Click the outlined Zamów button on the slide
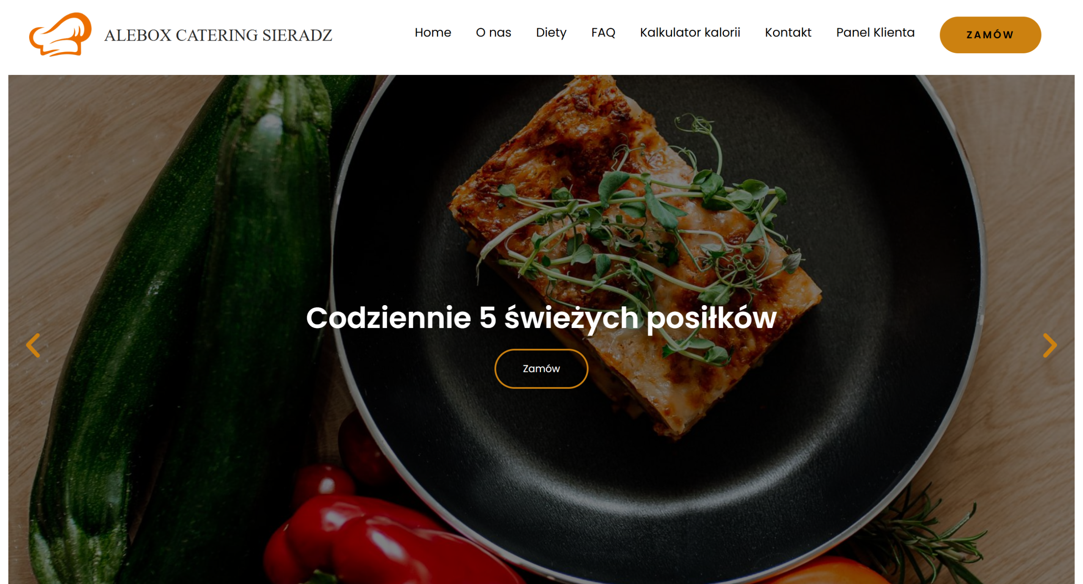Screen dimensions: 1083x584 click(541, 369)
